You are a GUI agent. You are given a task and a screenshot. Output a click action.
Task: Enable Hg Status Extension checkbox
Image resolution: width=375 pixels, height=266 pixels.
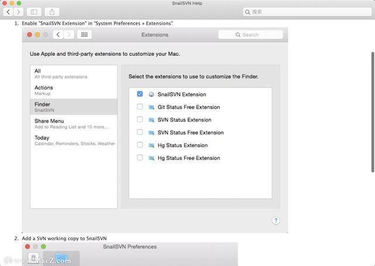point(140,145)
